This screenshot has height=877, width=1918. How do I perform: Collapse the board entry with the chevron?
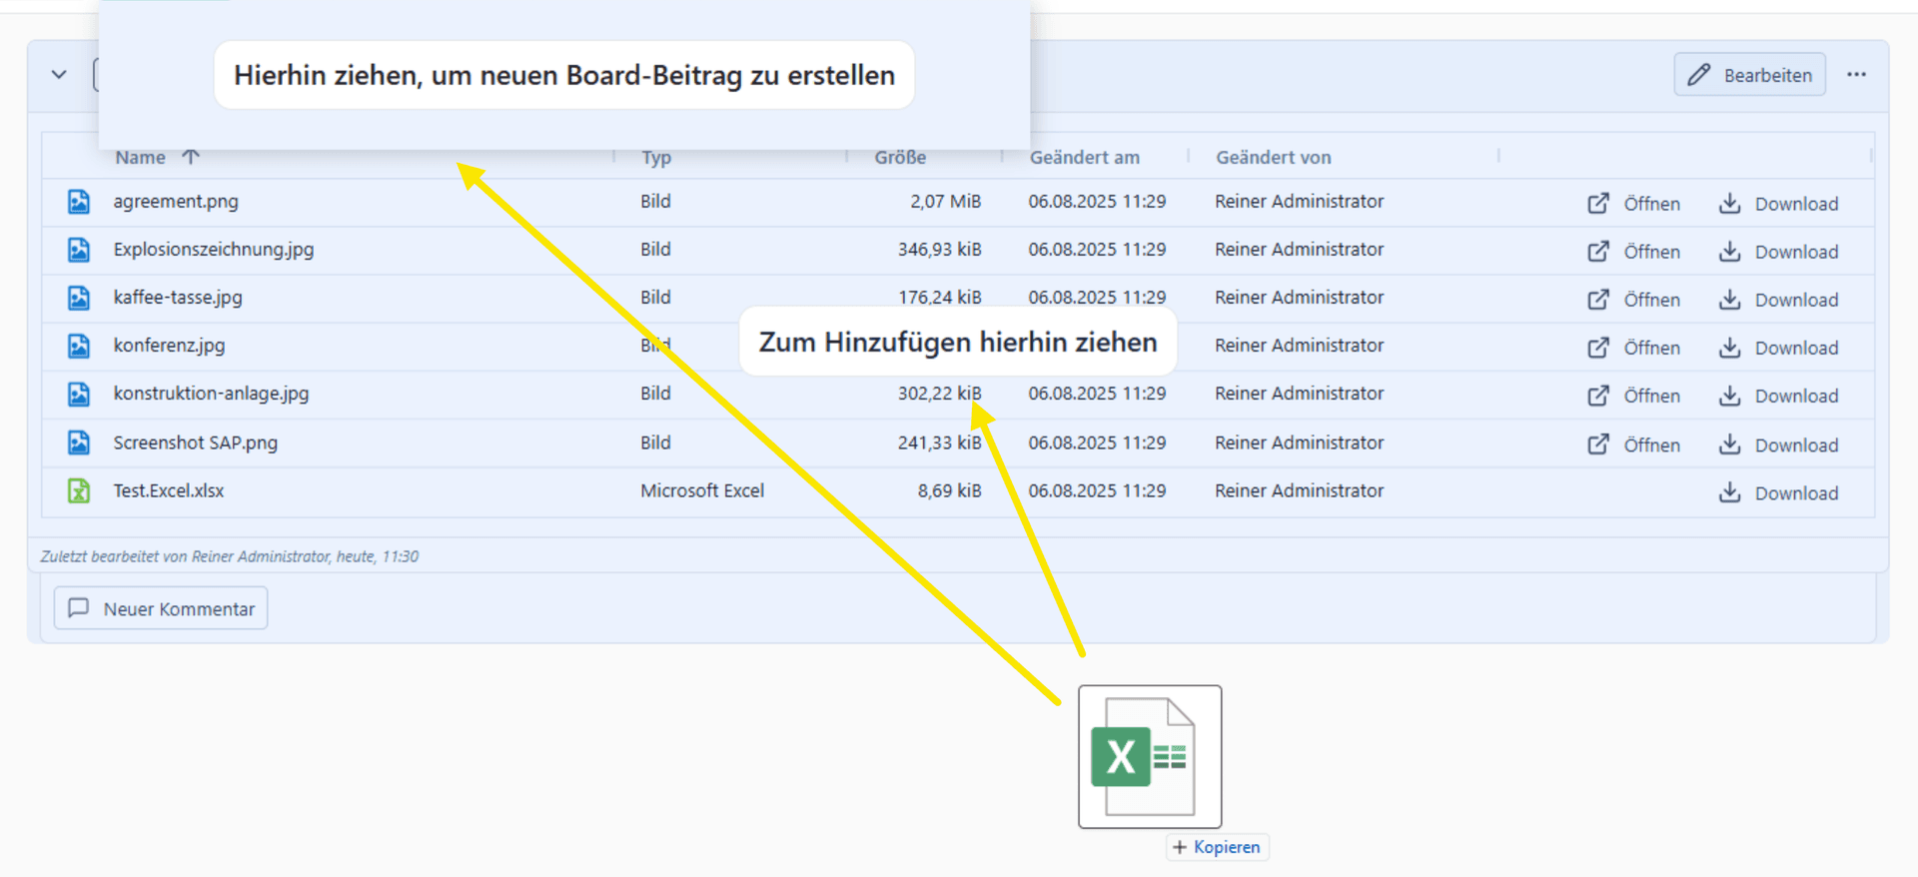pos(59,75)
